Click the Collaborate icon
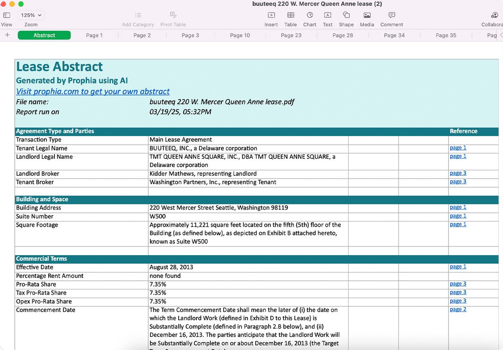503x350 pixels. tap(494, 15)
